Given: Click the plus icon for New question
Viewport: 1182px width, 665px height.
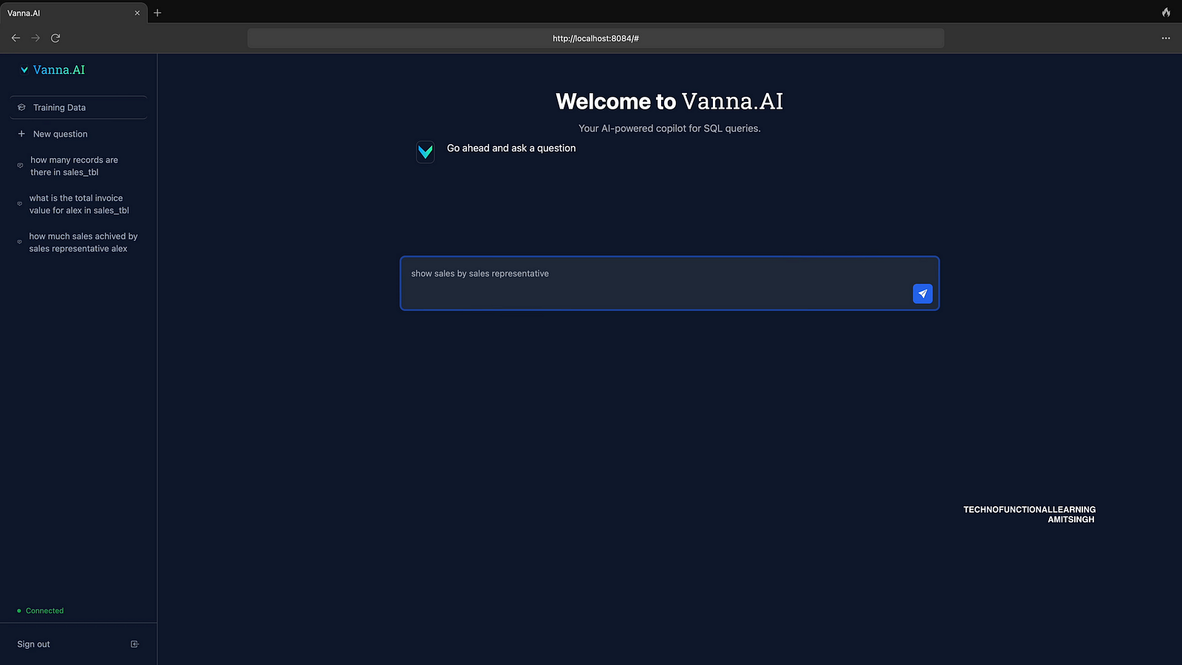Looking at the screenshot, I should (x=21, y=134).
